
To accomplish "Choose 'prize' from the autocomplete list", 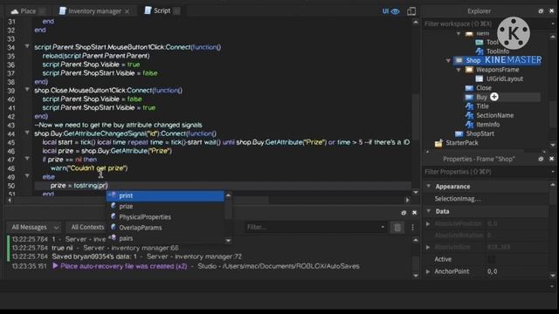I will point(165,206).
